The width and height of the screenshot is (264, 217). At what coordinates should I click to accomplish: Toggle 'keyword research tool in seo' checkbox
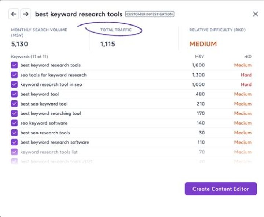14,84
